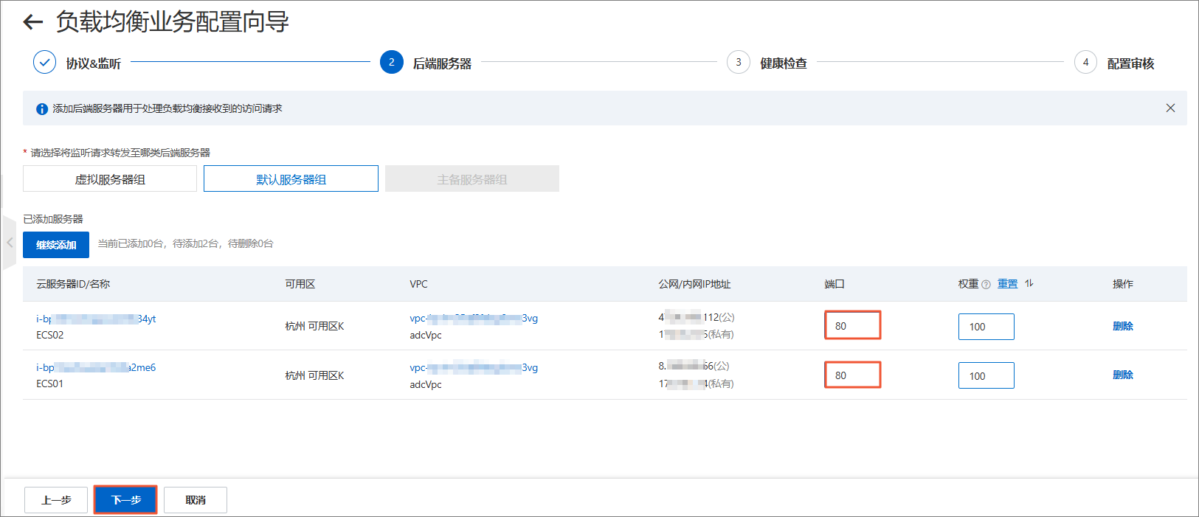Image resolution: width=1199 pixels, height=517 pixels.
Task: Go back using the left arrow icon
Action: pyautogui.click(x=33, y=22)
